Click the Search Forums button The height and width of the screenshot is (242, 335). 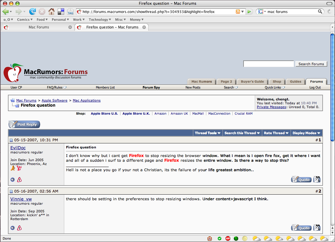click(x=311, y=64)
